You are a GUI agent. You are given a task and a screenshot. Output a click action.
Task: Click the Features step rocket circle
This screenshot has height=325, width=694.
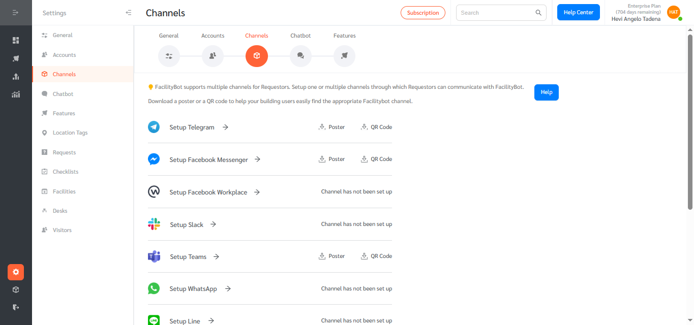click(x=344, y=56)
